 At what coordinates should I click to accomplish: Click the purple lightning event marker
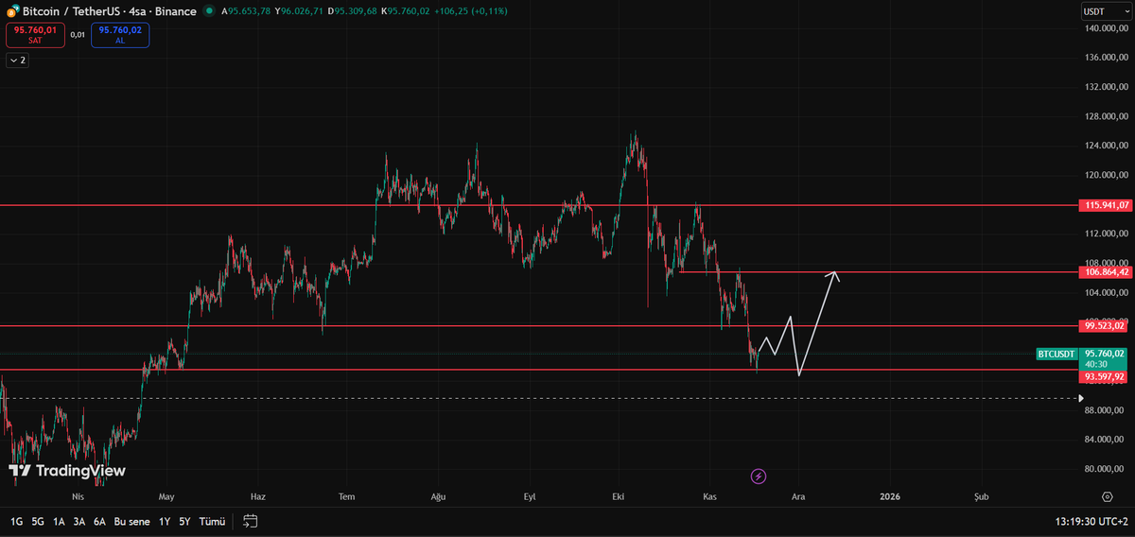point(758,476)
